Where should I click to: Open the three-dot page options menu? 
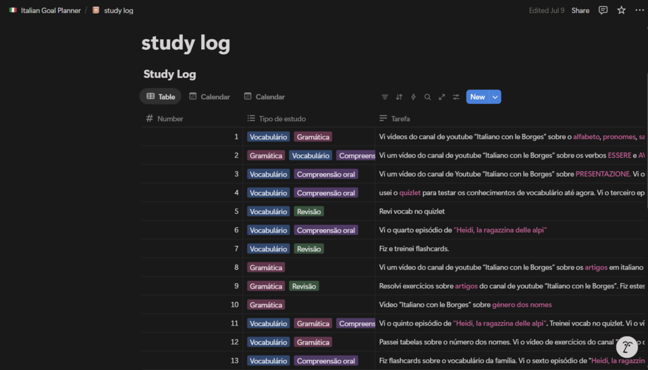point(638,10)
